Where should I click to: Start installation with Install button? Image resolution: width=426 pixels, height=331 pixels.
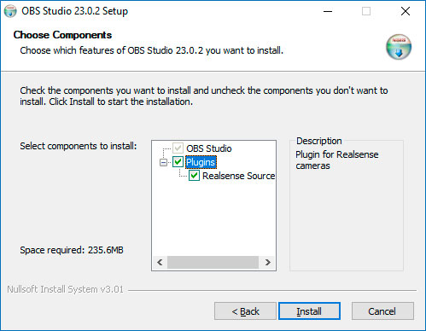pyautogui.click(x=309, y=311)
